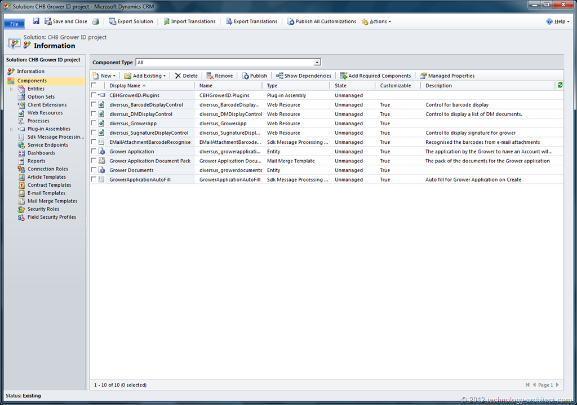Screen dimensions: 577x405
Task: Click the diversus_GrowerApp web resource icon
Action: (x=102, y=124)
